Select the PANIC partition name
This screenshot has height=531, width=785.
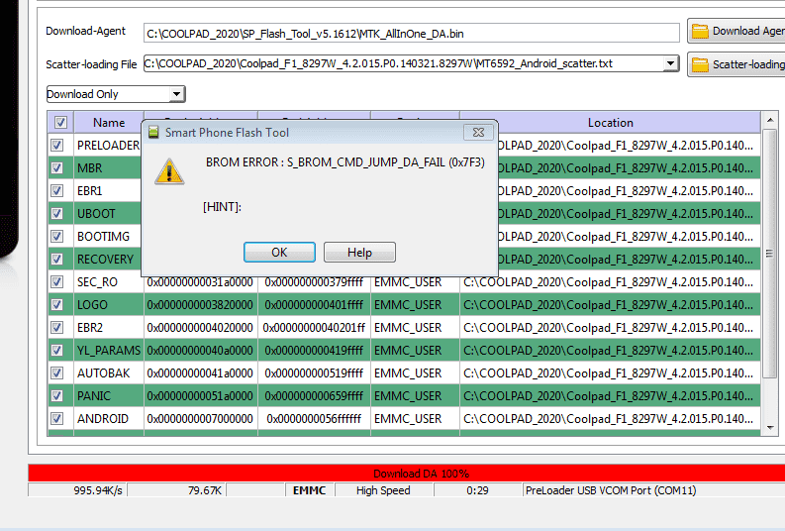tap(94, 395)
